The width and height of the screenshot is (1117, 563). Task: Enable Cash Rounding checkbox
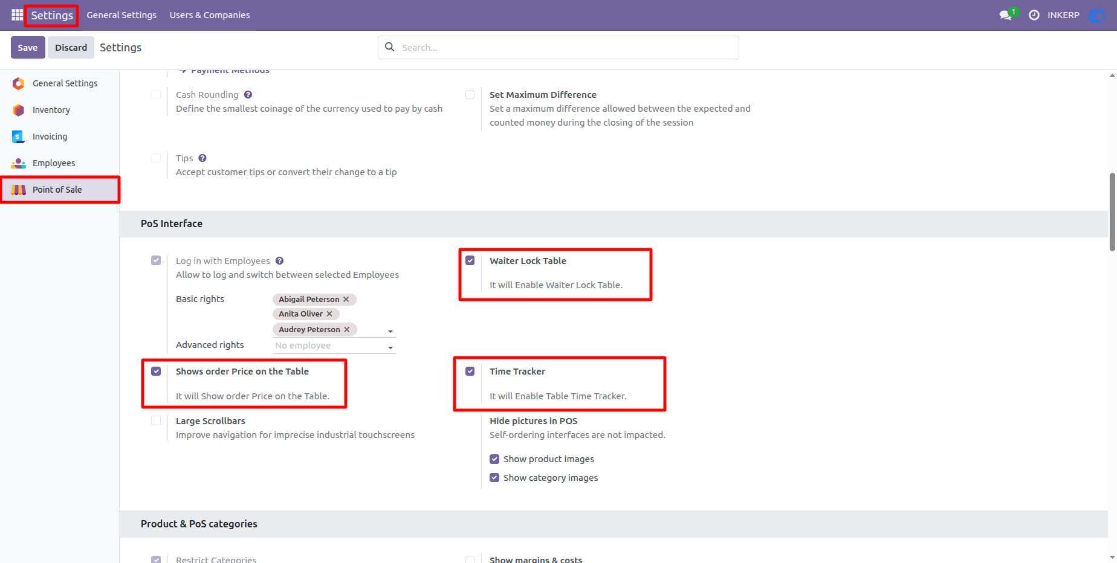point(156,95)
